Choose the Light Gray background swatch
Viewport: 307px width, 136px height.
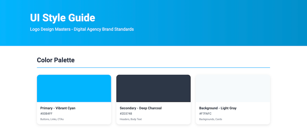233,88
